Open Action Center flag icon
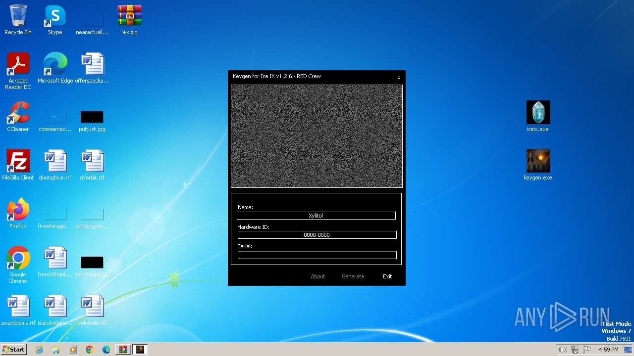634x356 pixels. [587, 350]
